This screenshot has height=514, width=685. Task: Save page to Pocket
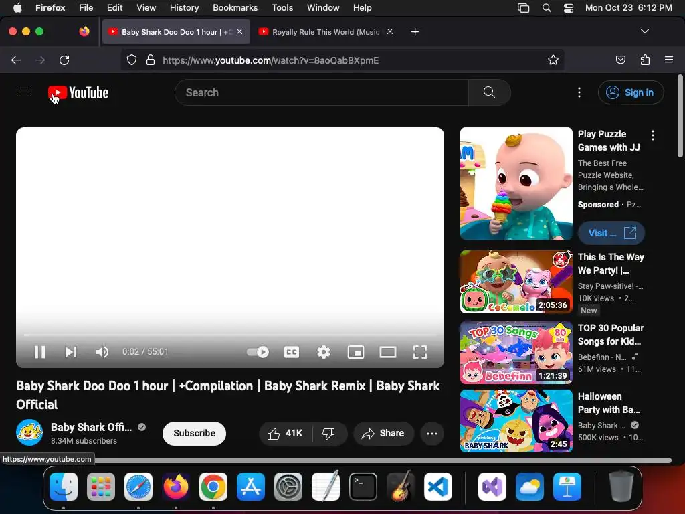coord(621,60)
